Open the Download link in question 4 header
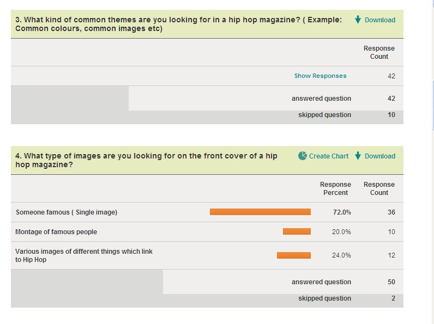434x324 pixels. coord(379,156)
